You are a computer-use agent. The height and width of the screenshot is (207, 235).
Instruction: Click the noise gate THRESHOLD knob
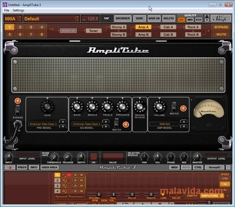pos(54,157)
